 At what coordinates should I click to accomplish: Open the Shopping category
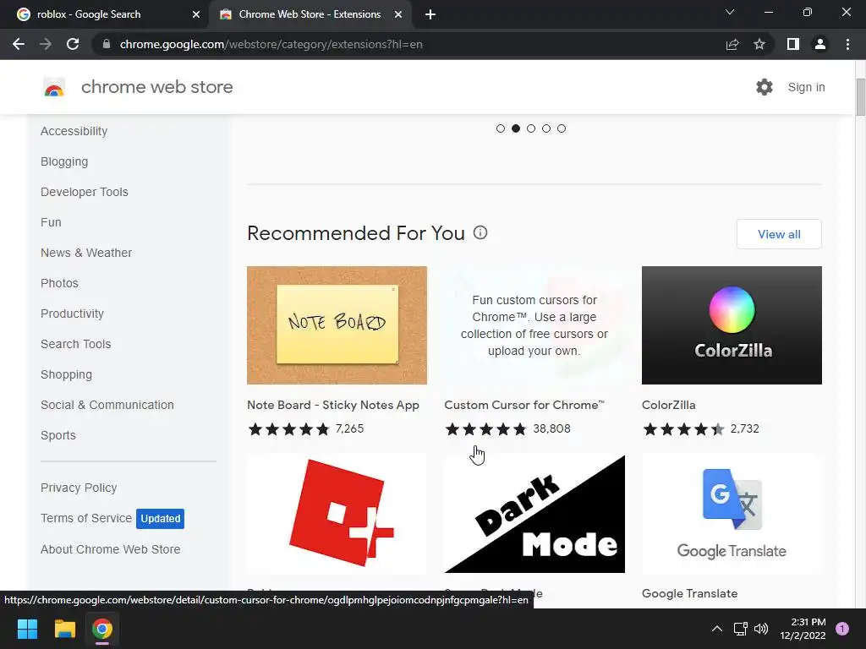point(66,374)
